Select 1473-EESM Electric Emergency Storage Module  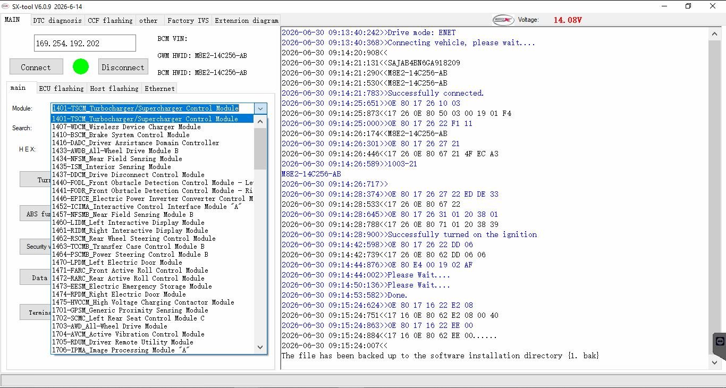tap(153, 286)
